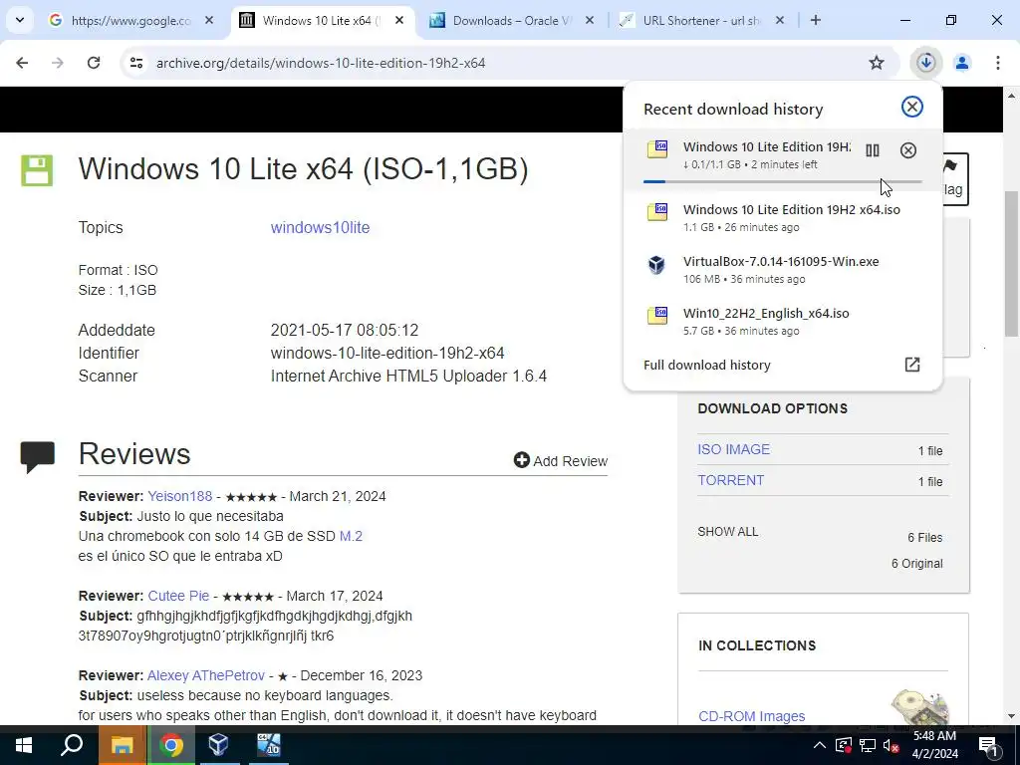Open Full download history external link icon
Image resolution: width=1020 pixels, height=765 pixels.
tap(912, 365)
